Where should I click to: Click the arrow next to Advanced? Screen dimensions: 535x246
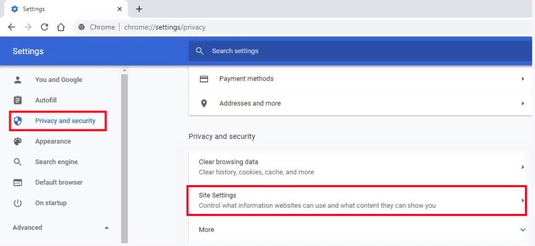point(107,227)
